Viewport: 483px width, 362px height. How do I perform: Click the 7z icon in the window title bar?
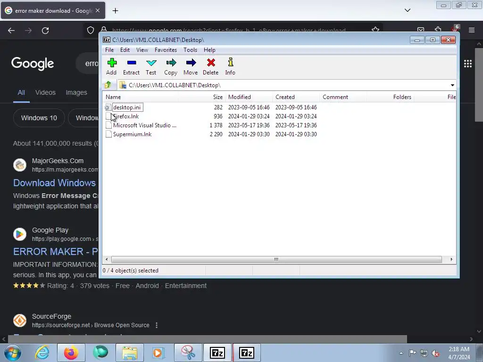(x=107, y=40)
